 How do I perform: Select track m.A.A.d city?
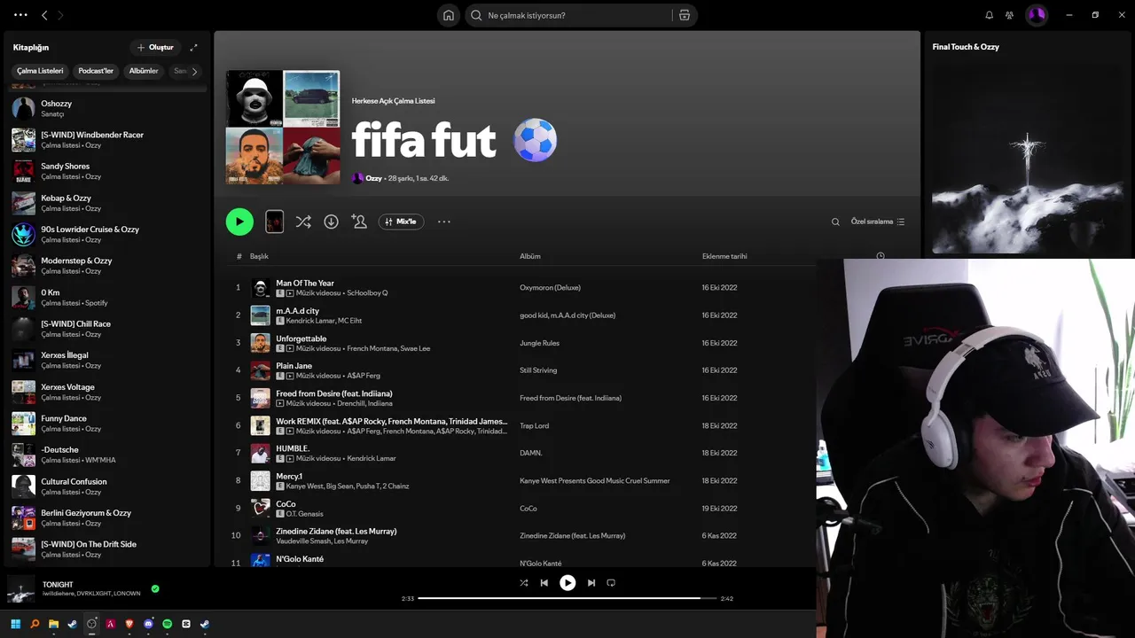(297, 311)
